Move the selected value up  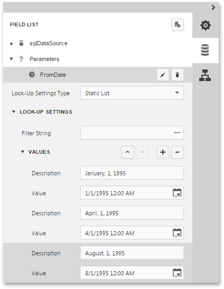pos(128,152)
